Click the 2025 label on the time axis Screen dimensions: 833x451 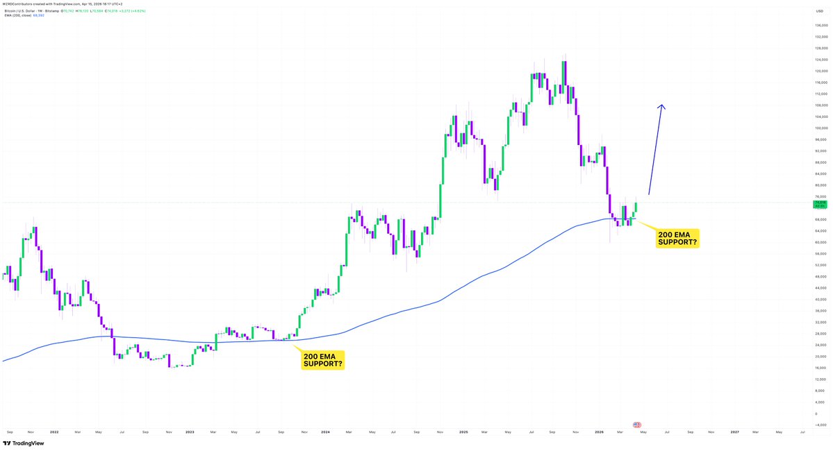[x=463, y=432]
